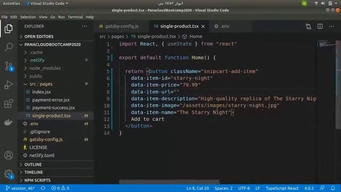Viewport: 341px width, 192px height.
Task: Expand the .netlify folder
Action: (x=55, y=60)
